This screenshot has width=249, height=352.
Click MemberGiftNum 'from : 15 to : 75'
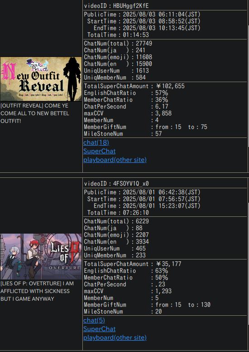[x=181, y=127]
